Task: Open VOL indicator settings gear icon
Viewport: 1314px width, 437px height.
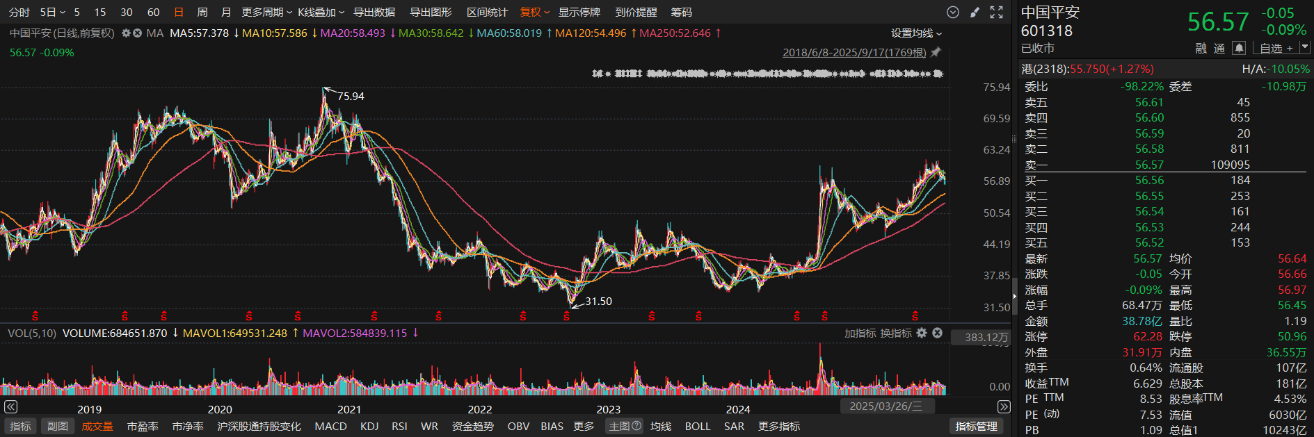Action: (x=922, y=333)
